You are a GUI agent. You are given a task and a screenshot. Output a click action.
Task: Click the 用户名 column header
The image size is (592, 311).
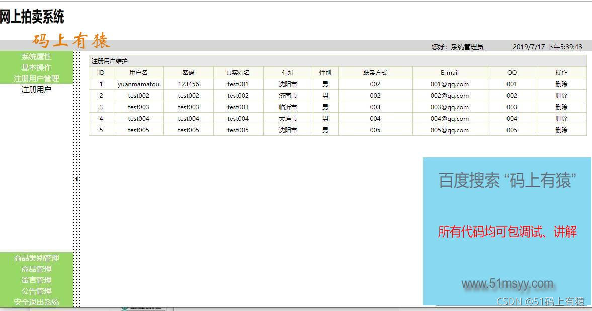tap(138, 72)
